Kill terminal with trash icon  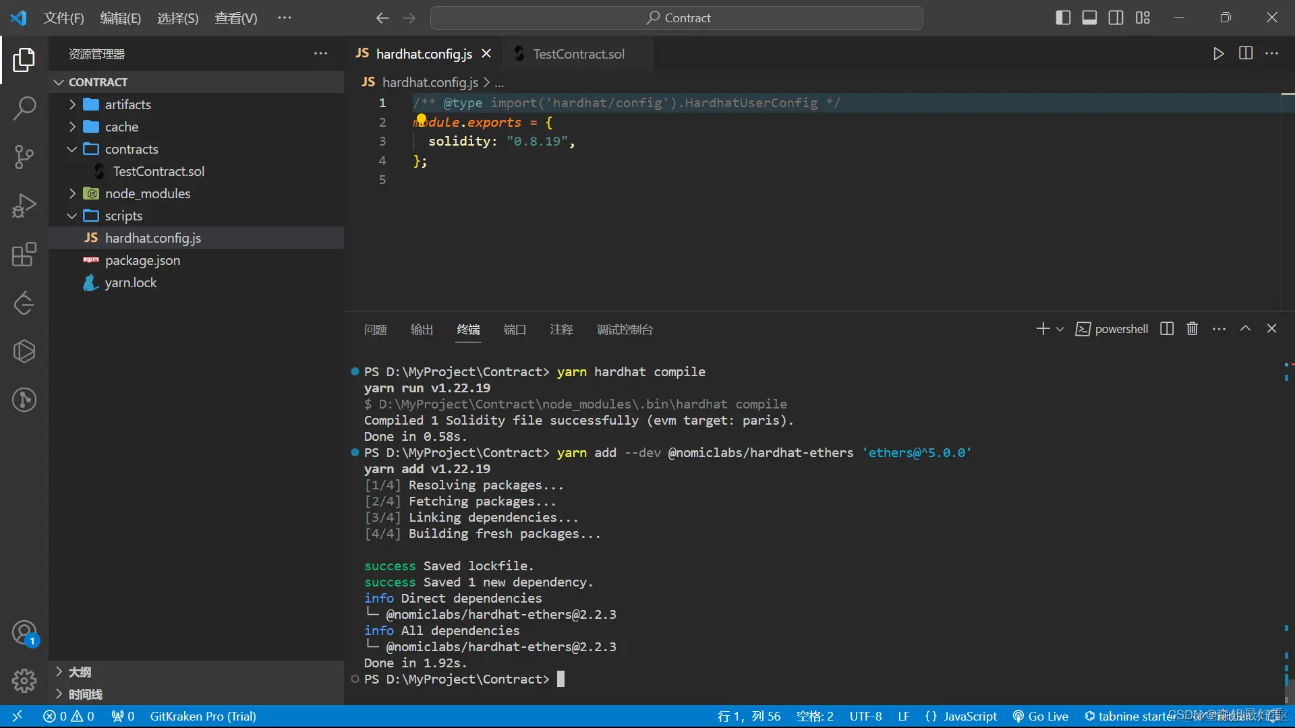(1192, 329)
